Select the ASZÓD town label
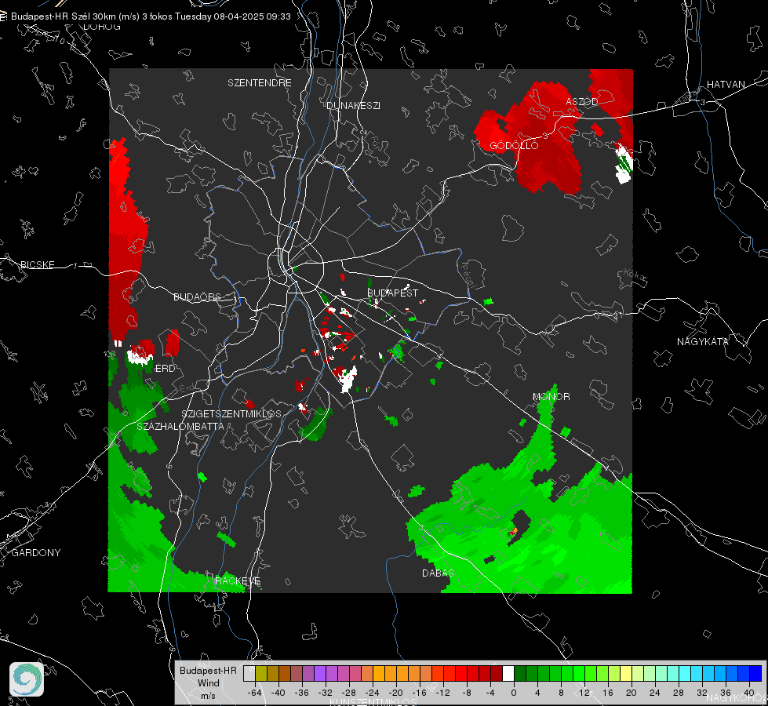This screenshot has width=768, height=706. click(x=582, y=102)
